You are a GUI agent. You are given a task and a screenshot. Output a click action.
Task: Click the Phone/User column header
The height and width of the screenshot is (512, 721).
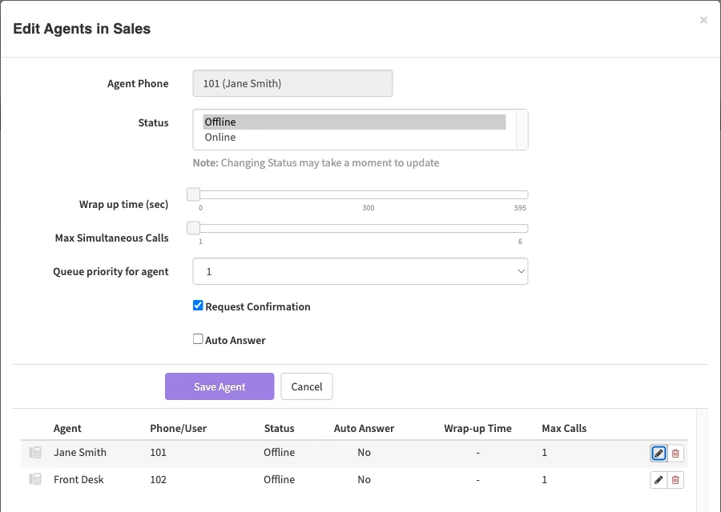pyautogui.click(x=178, y=429)
